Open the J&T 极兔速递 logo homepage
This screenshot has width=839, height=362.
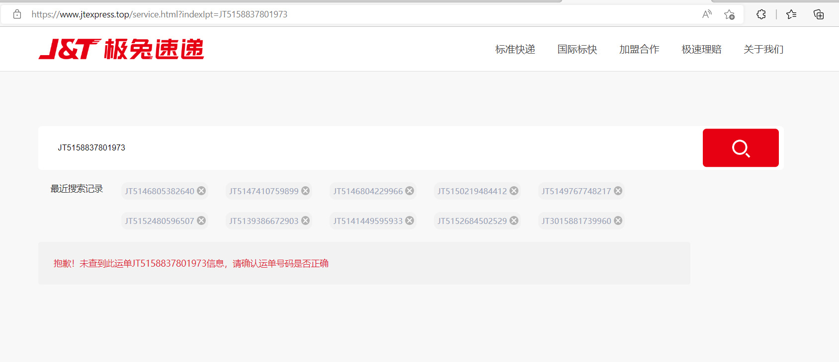pos(121,49)
